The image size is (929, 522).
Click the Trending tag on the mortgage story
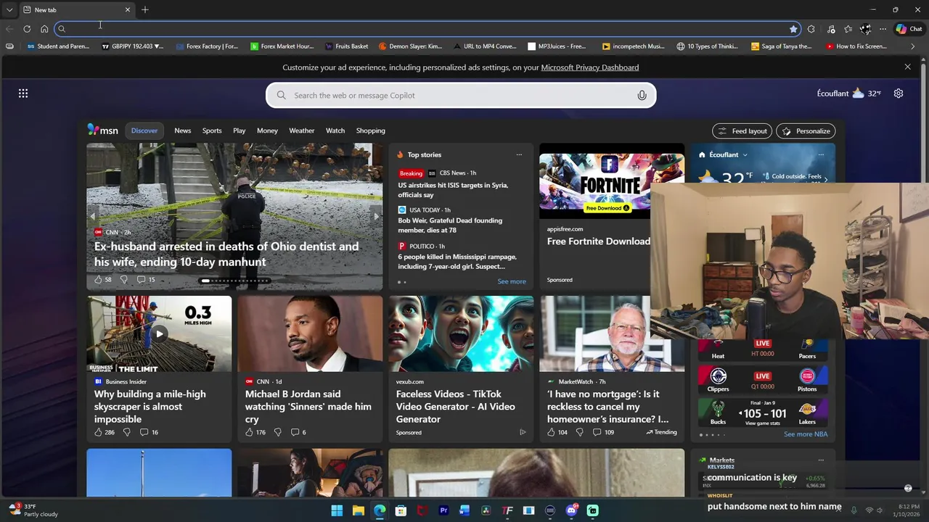click(661, 432)
